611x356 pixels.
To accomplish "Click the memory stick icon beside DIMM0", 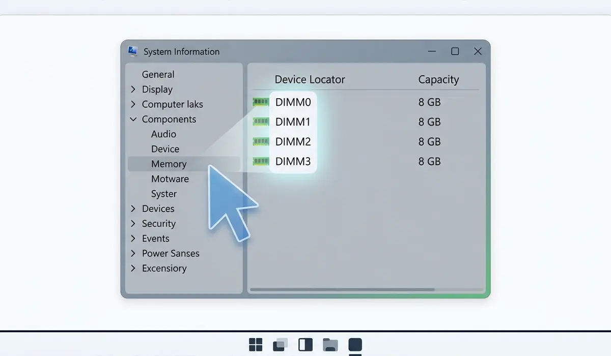I will 261,102.
